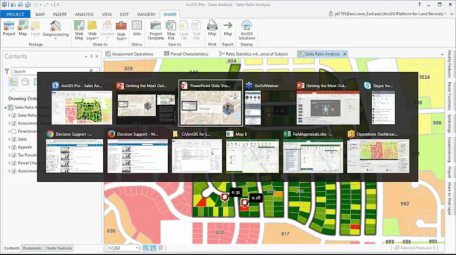Image resolution: width=456 pixels, height=255 pixels.
Task: Collapse the Sales Ratio Analysis map node
Action: pos(6,107)
